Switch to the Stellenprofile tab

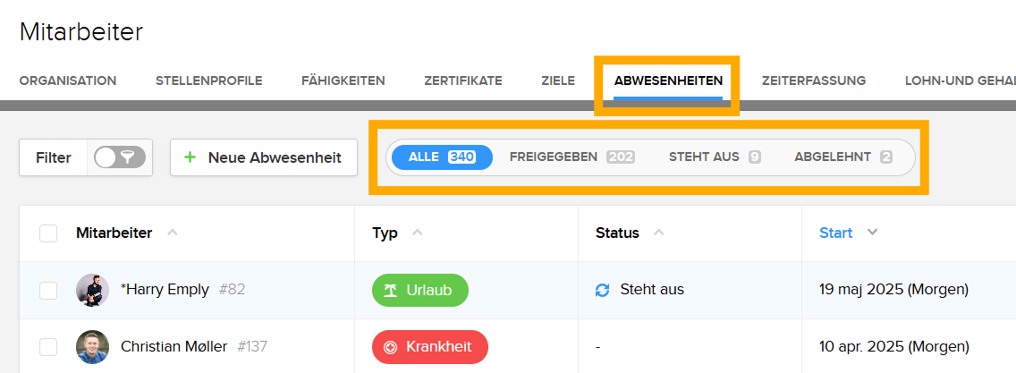(208, 81)
